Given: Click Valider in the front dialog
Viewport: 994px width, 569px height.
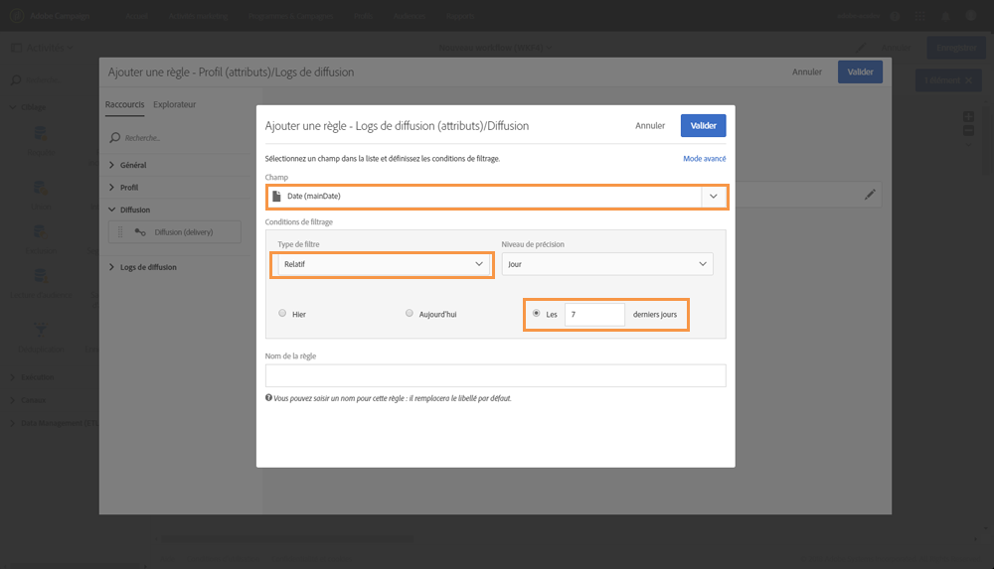Looking at the screenshot, I should [x=703, y=126].
